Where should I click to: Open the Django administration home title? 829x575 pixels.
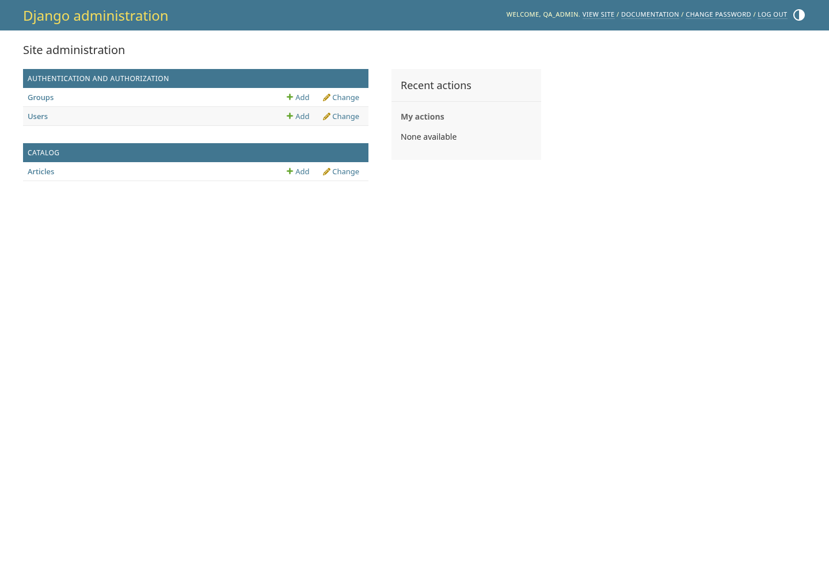(96, 16)
